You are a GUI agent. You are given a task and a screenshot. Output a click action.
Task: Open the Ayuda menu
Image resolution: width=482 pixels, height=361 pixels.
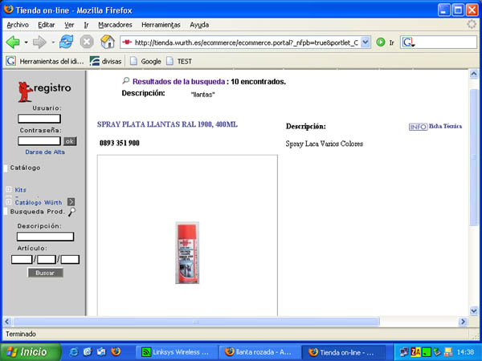[199, 25]
